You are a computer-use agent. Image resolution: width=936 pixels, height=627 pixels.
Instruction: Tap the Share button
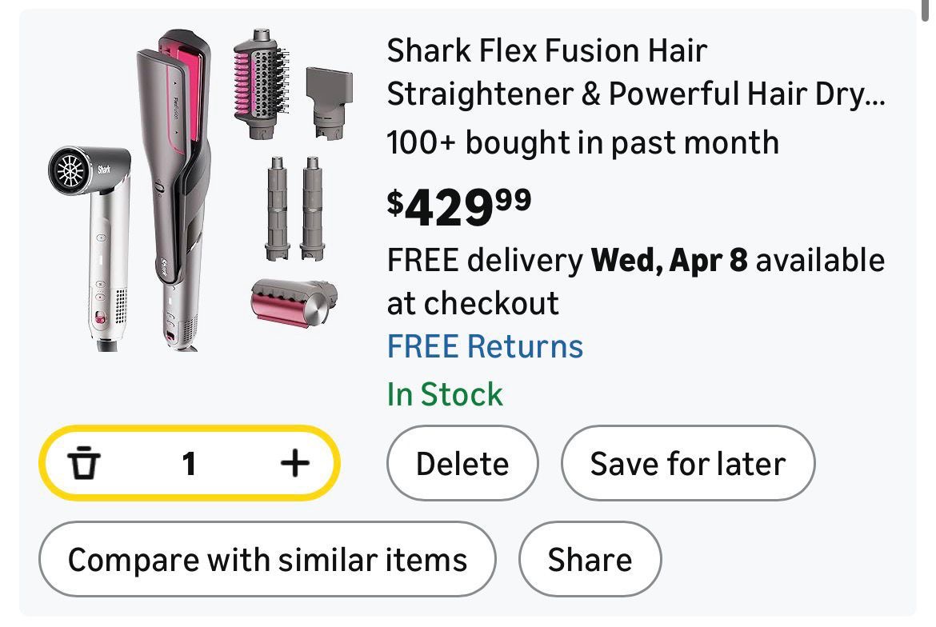pyautogui.click(x=590, y=559)
